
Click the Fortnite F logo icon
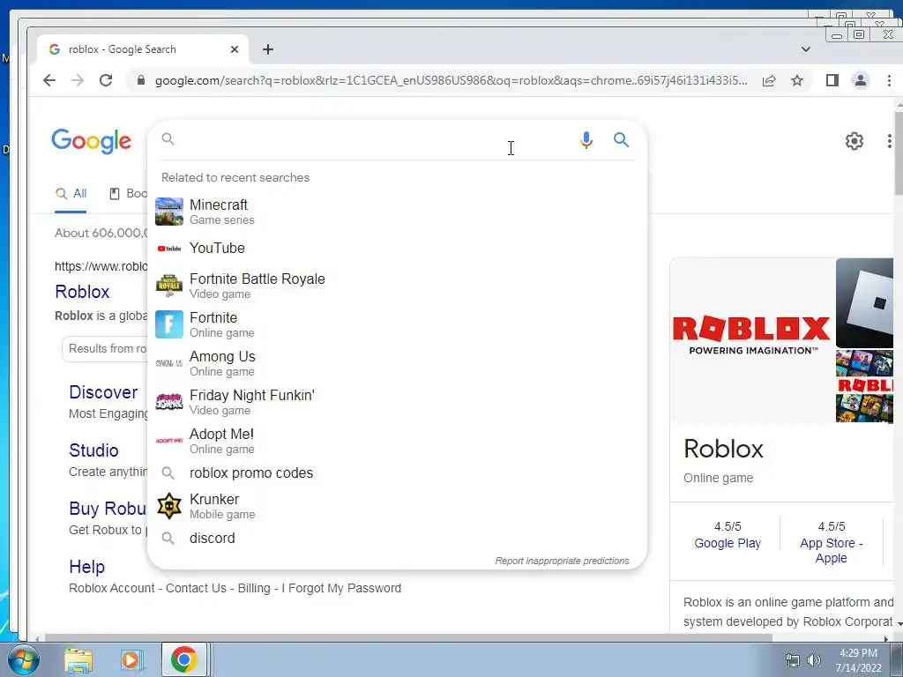point(169,324)
